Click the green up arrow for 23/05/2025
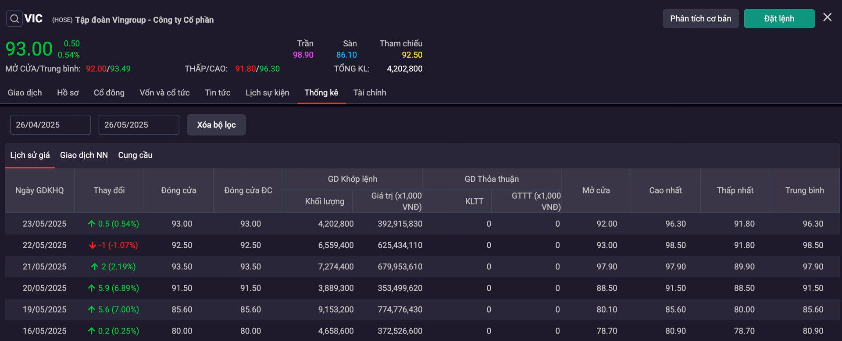Screen dimensions: 842x341 pyautogui.click(x=91, y=224)
